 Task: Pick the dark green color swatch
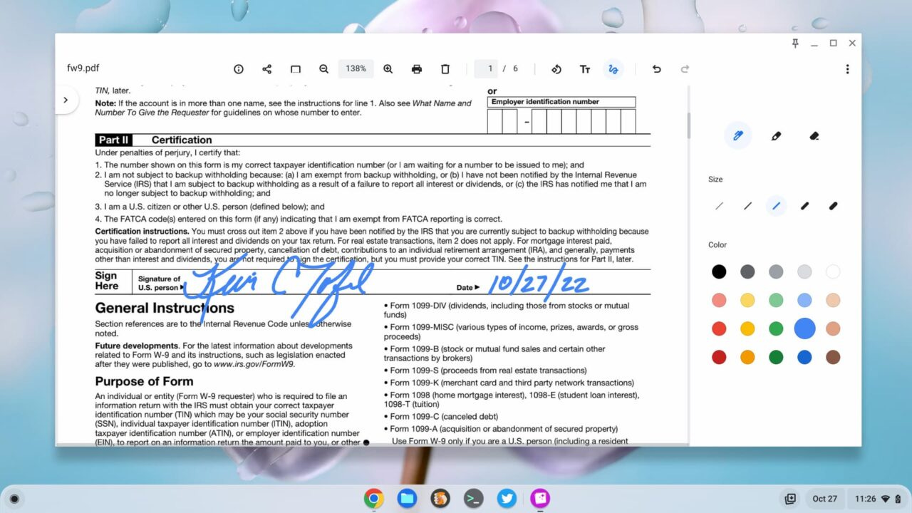point(776,357)
